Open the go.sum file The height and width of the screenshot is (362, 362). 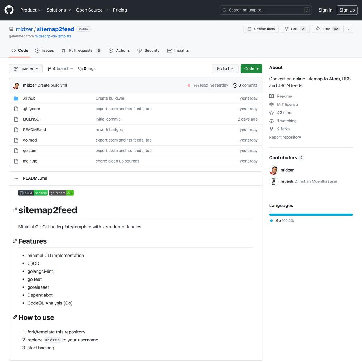pyautogui.click(x=30, y=151)
